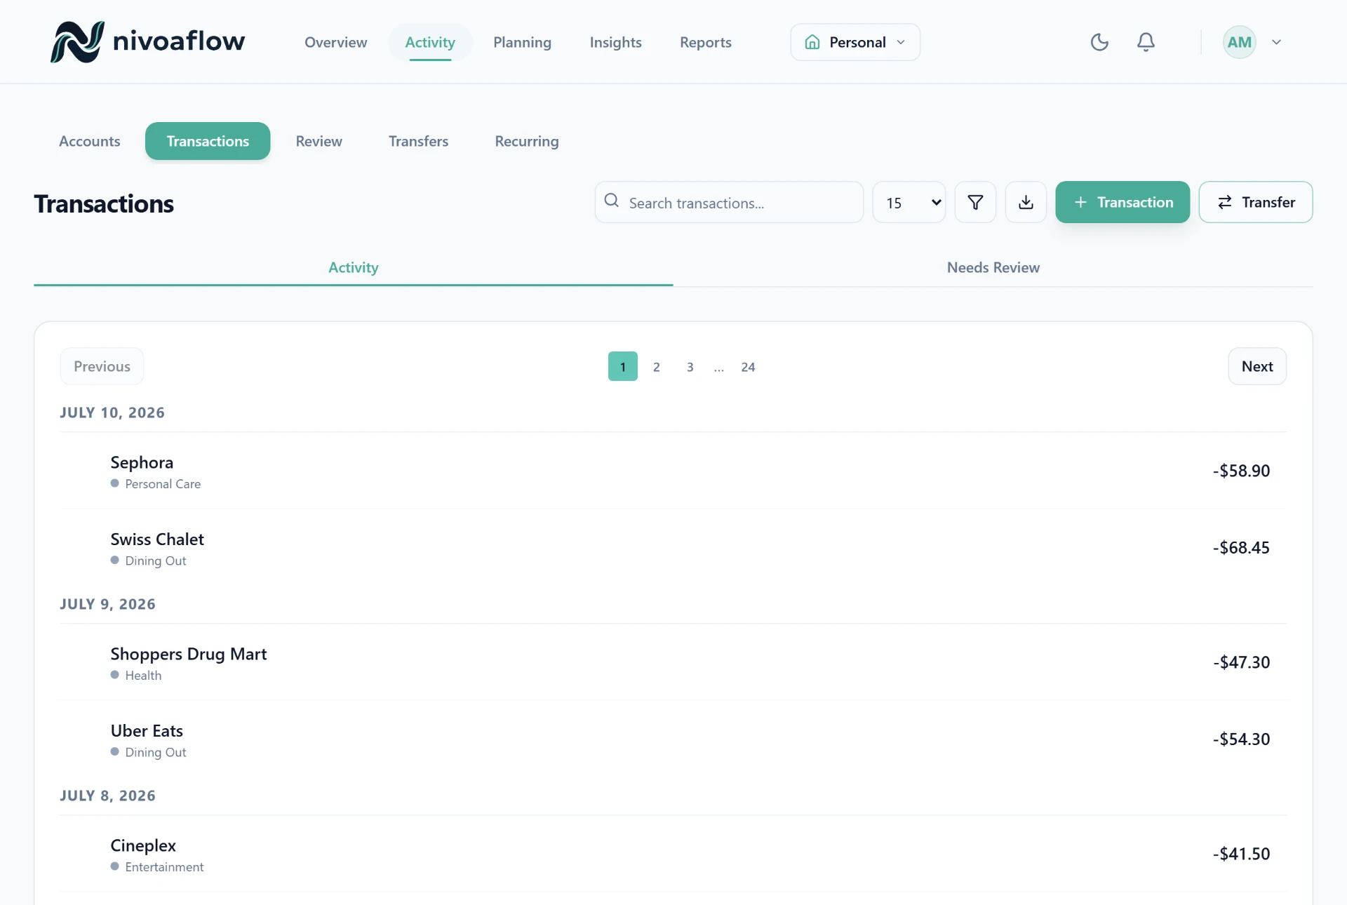Click the -$54.30 amount
Viewport: 1347px width, 905px height.
coord(1241,739)
